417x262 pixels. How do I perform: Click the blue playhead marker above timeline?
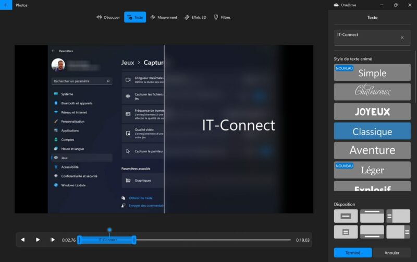[x=109, y=230]
